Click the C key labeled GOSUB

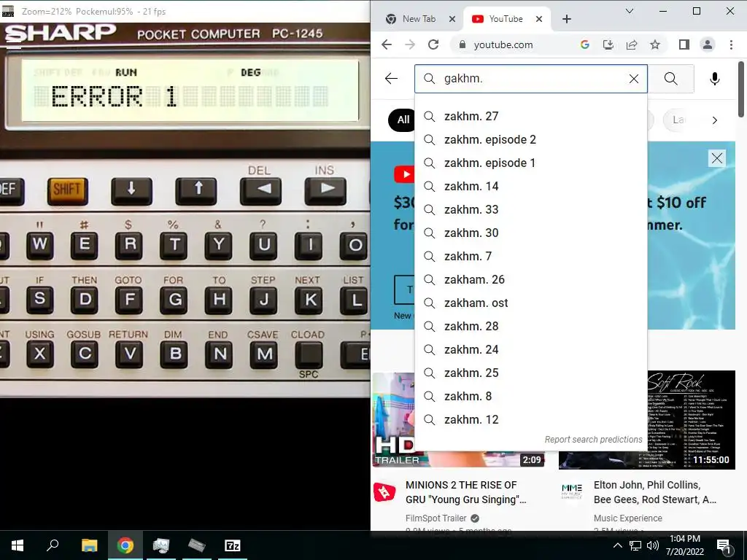tap(85, 354)
